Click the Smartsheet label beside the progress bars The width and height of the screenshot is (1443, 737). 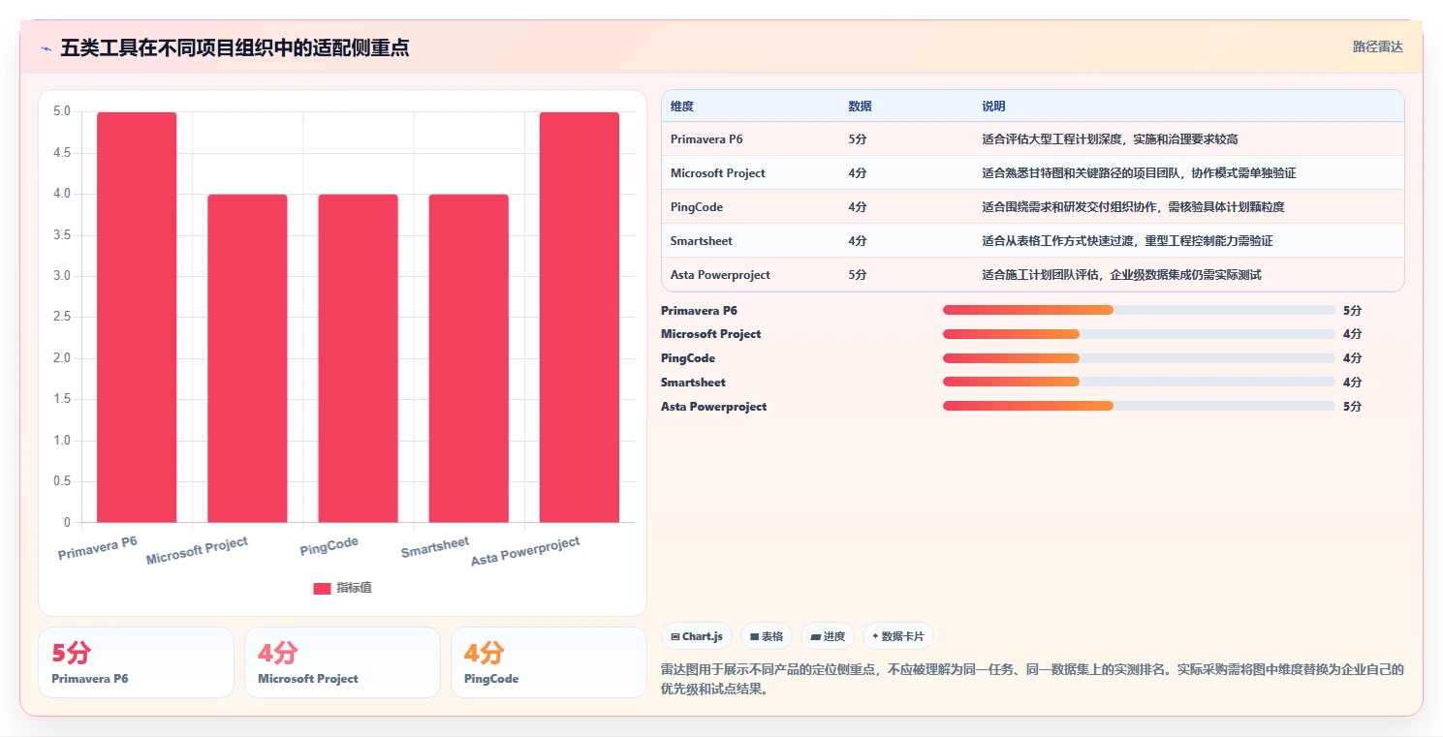coord(693,382)
